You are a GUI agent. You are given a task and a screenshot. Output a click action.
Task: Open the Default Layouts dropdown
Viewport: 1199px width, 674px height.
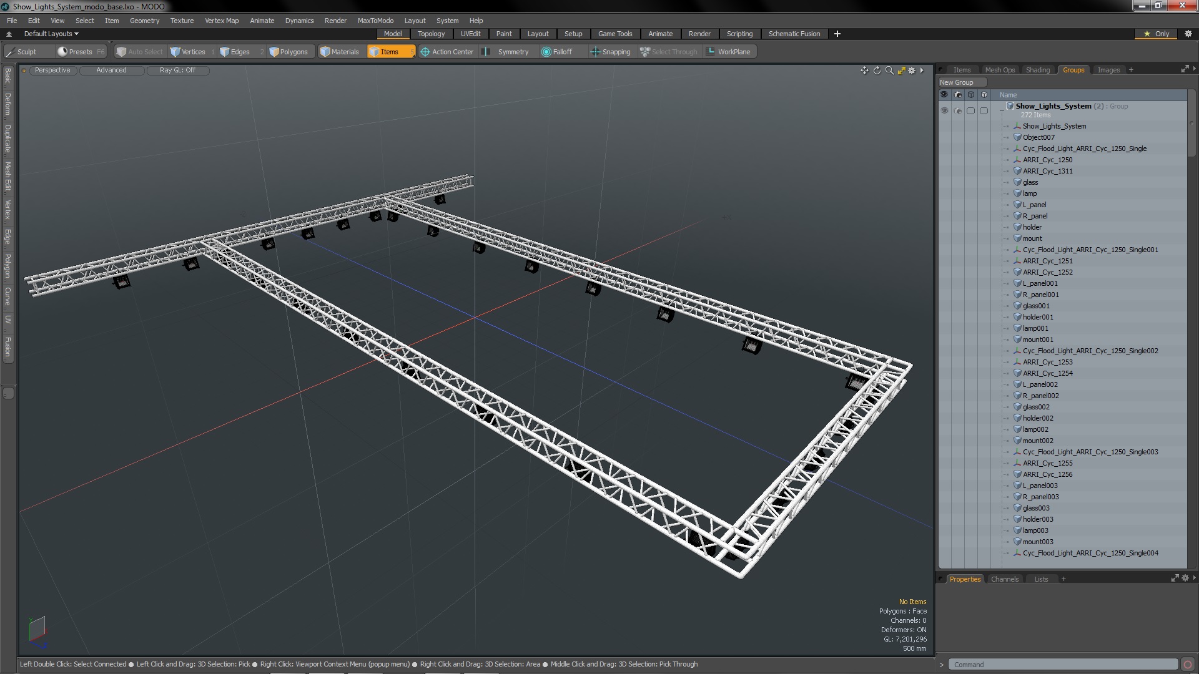point(49,33)
